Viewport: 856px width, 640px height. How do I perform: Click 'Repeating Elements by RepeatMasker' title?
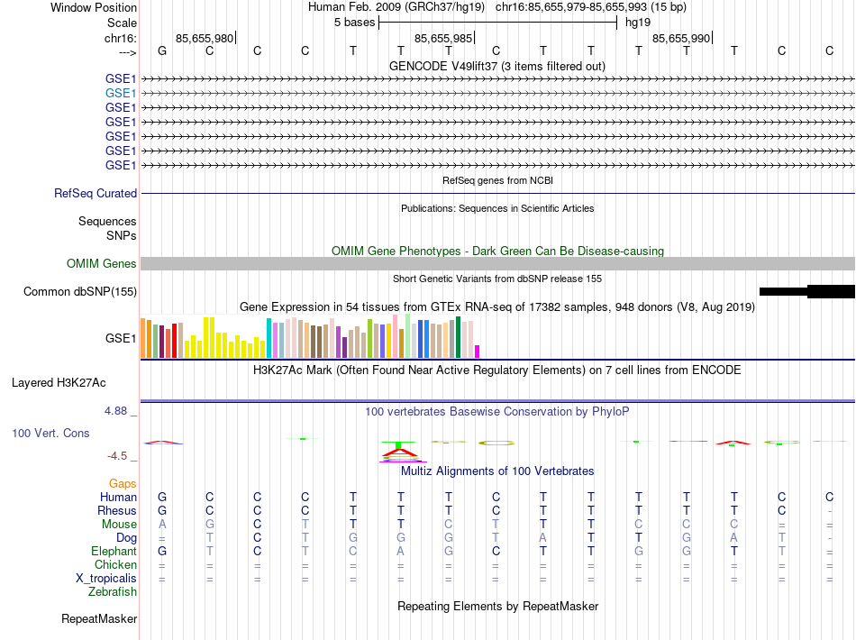pos(498,606)
